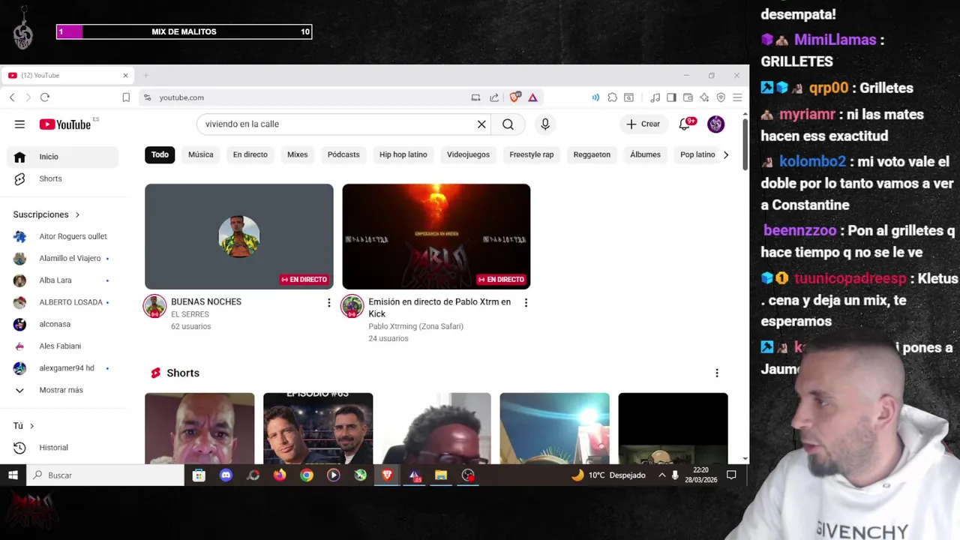Image resolution: width=960 pixels, height=540 pixels.
Task: Click the YouTube logo
Action: pyautogui.click(x=64, y=124)
